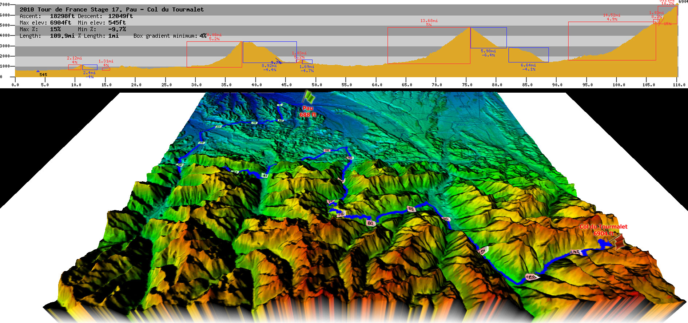688x323 pixels.
Task: Click the mile 15 route marker
Action: click(x=254, y=123)
